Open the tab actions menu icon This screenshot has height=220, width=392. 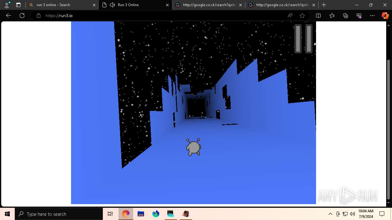18,5
